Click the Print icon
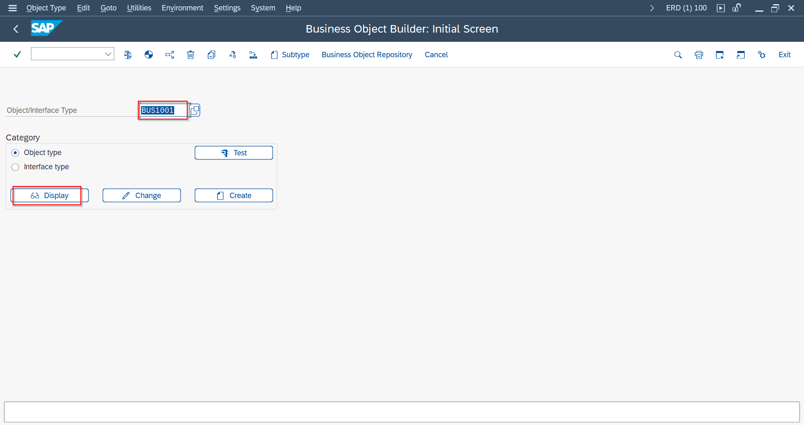Image resolution: width=804 pixels, height=425 pixels. click(699, 55)
